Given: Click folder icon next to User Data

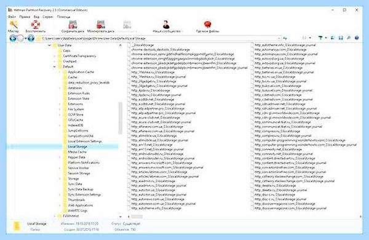Looking at the screenshot, I should [x=55, y=45].
